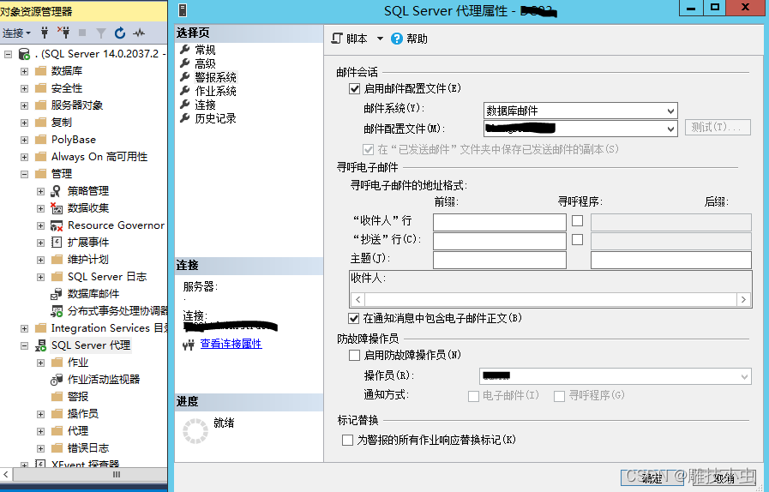Click the wrench icon next to 高级
This screenshot has height=492, width=769.
pos(185,63)
